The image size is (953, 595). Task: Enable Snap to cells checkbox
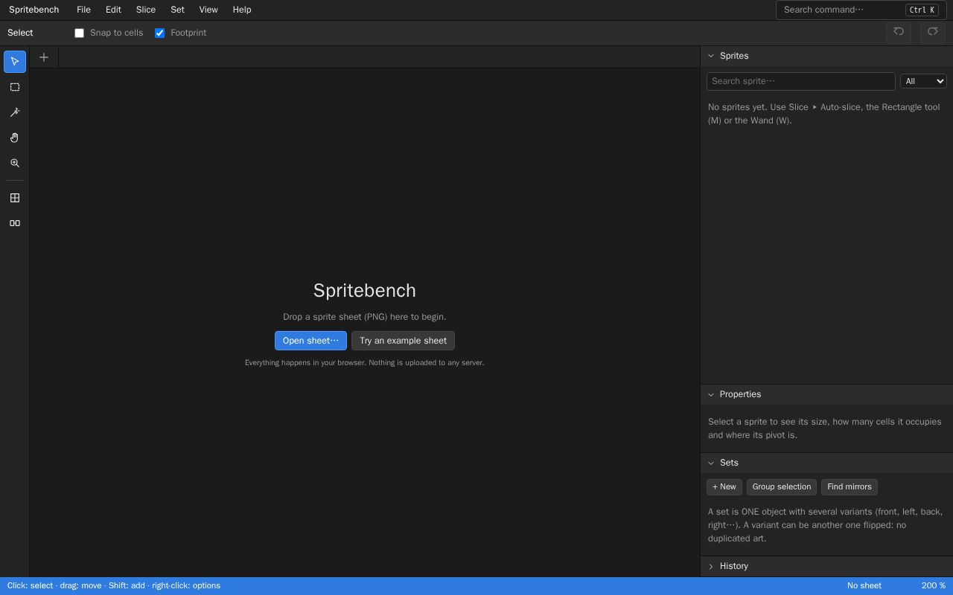point(79,33)
